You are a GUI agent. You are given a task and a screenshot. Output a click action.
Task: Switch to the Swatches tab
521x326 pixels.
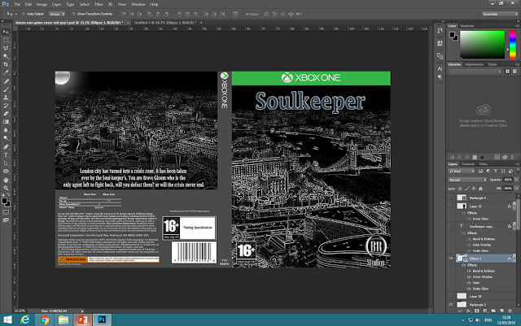click(467, 25)
